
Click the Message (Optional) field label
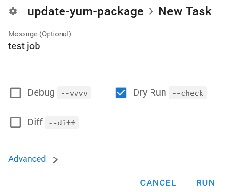(x=39, y=34)
